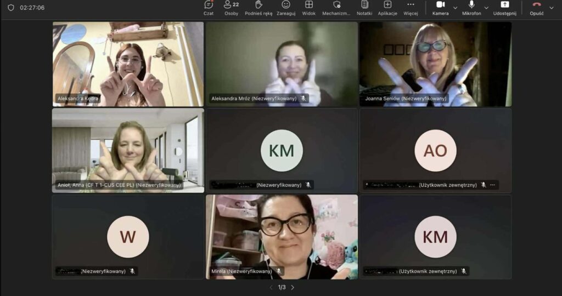
Task: Toggle Podnieś rękę to raise hand
Action: 258,8
